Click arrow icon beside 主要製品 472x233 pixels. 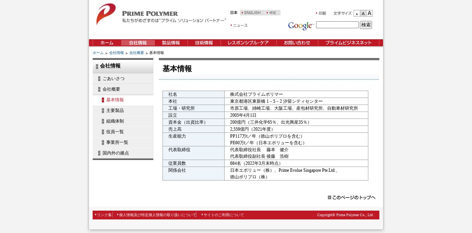103,111
